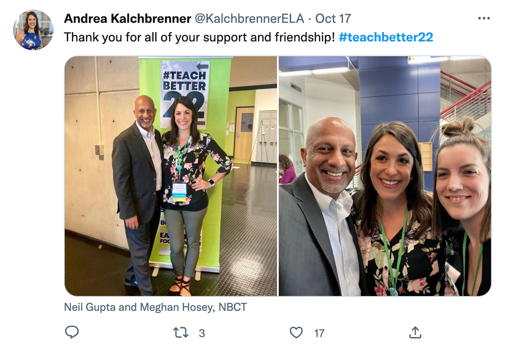The width and height of the screenshot is (505, 351).
Task: Click the @KalchbrennerELA handle
Action: tap(249, 19)
